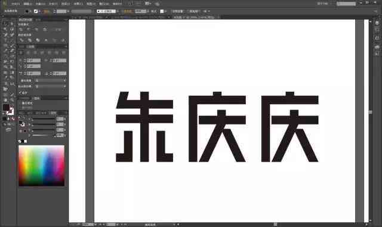Screen dimensions: 382x227
Task: Click the Merge pathfinder icon
Action: [x=38, y=40]
